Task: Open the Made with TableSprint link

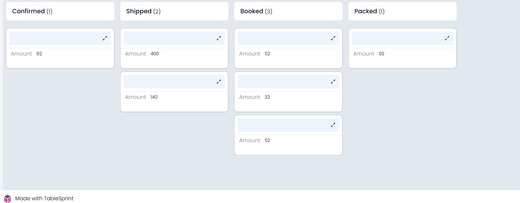Action: coord(44,199)
